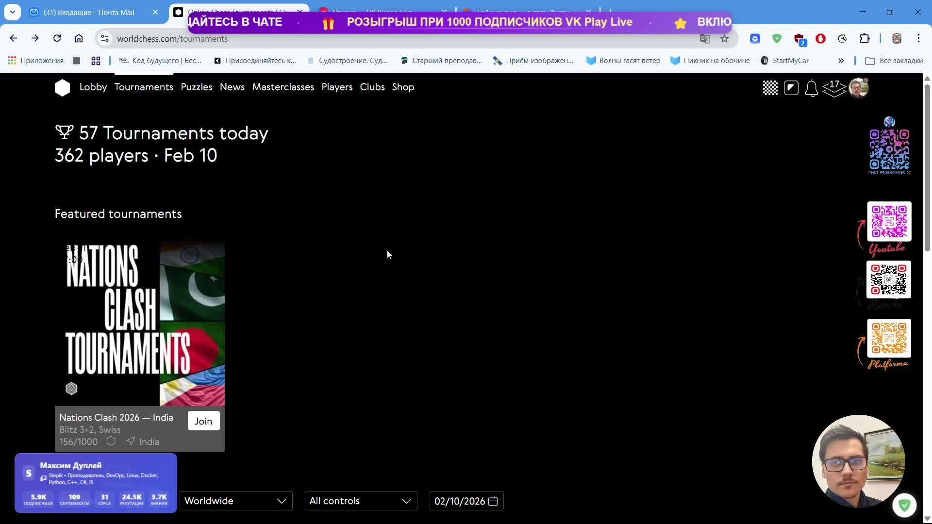932x524 pixels.
Task: Open the Puzzles menu item
Action: click(196, 87)
